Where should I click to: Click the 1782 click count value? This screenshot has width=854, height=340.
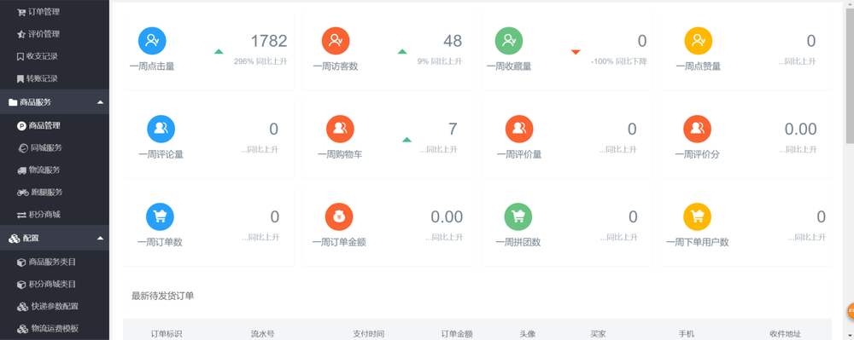coord(268,41)
